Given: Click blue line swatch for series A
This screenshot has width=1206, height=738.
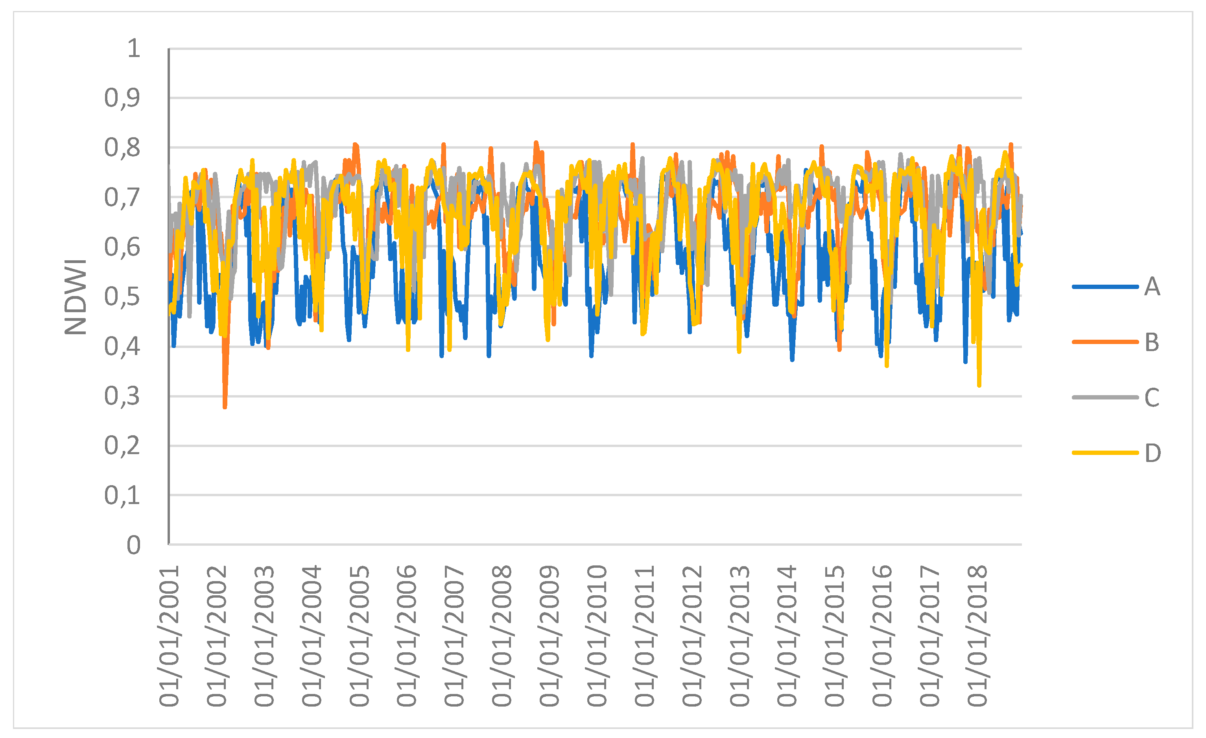Looking at the screenshot, I should click(1105, 287).
